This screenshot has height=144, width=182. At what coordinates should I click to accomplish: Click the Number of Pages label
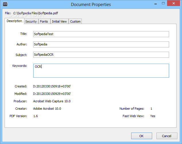point(132,109)
